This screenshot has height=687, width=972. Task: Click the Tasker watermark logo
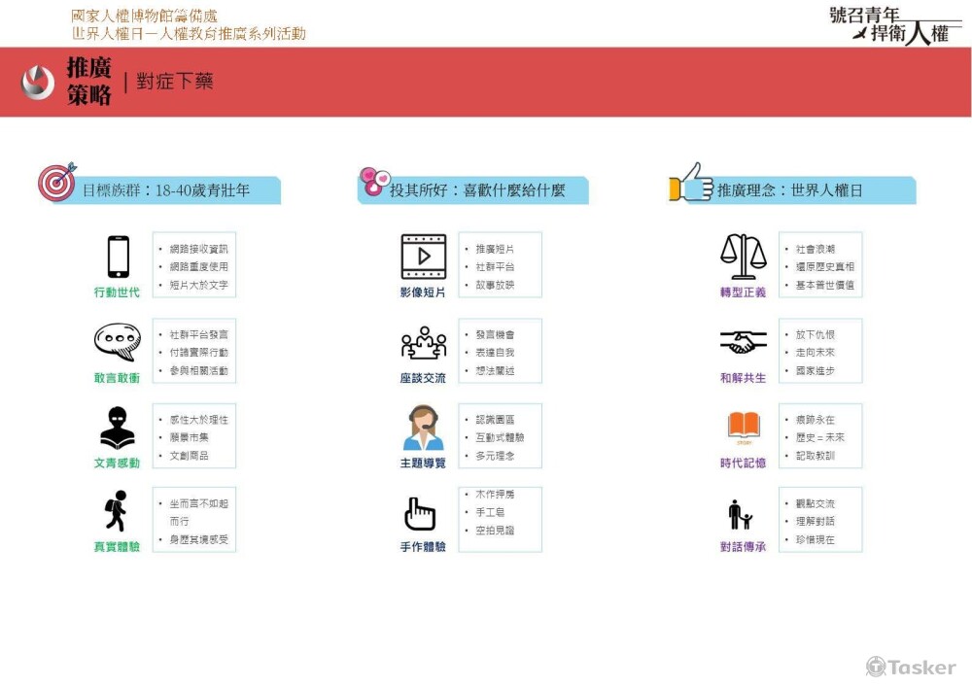[911, 667]
